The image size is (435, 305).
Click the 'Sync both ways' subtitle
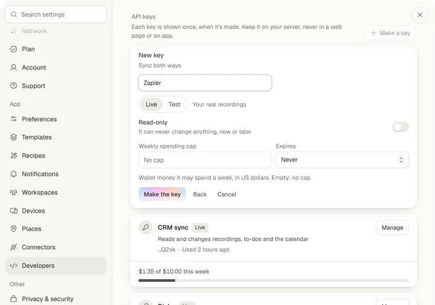[x=159, y=65]
